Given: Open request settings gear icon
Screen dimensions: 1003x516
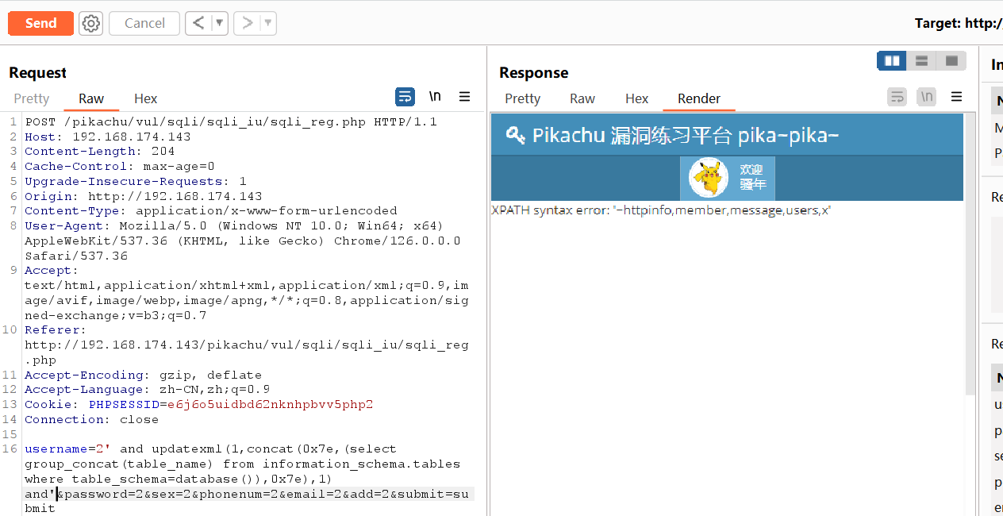Looking at the screenshot, I should (x=91, y=23).
